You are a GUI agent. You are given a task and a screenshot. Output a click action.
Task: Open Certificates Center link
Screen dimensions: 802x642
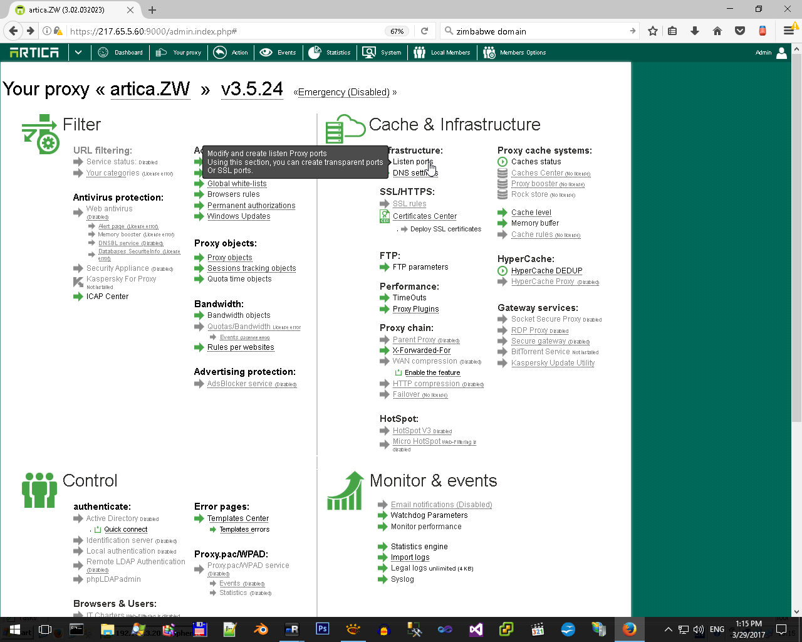point(425,216)
